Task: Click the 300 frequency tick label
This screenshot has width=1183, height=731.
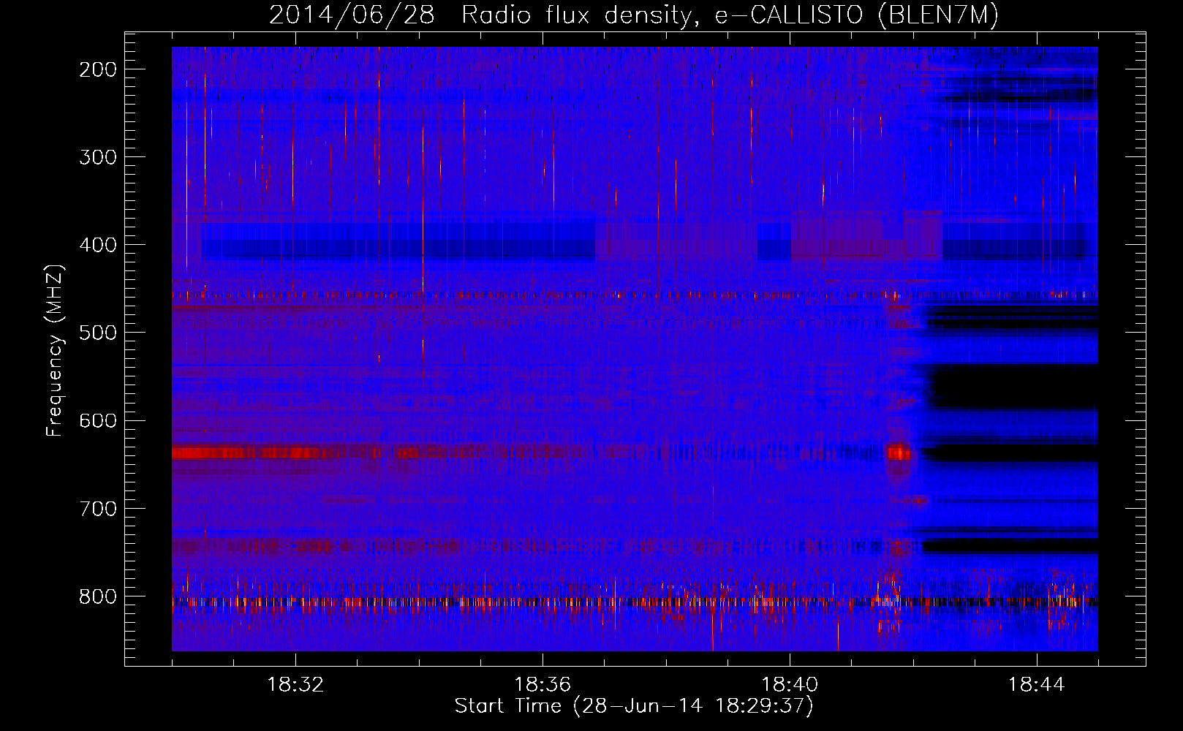Action: pyautogui.click(x=97, y=157)
